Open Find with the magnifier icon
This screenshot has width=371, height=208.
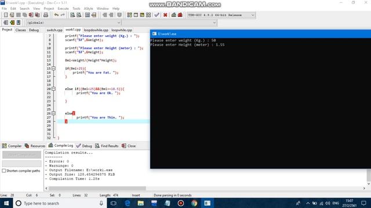tap(72, 15)
